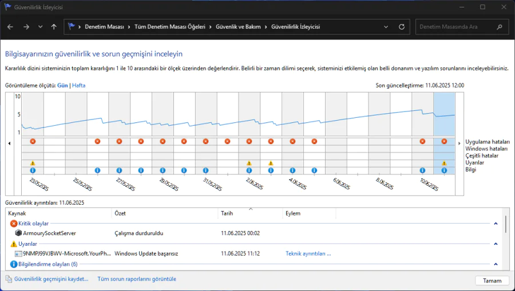
Task: Click Güvenilirlik geçmişini kaydet link
Action: pyautogui.click(x=51, y=279)
